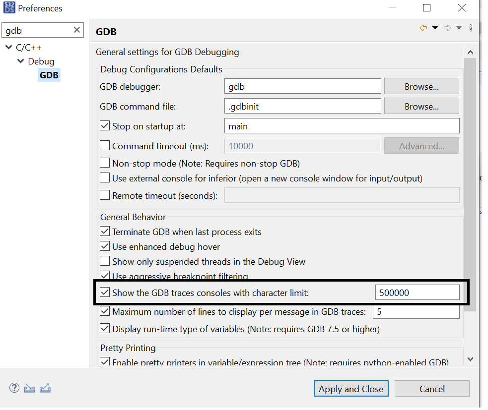This screenshot has width=488, height=410.
Task: Collapse the Debug tree node
Action: click(x=20, y=61)
